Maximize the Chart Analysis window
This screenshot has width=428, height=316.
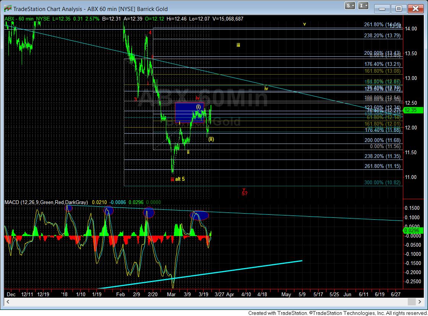point(398,8)
